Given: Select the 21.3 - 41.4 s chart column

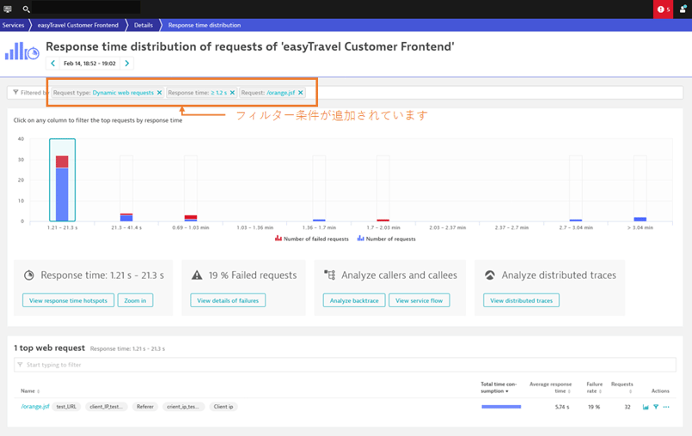Looking at the screenshot, I should coord(126,188).
